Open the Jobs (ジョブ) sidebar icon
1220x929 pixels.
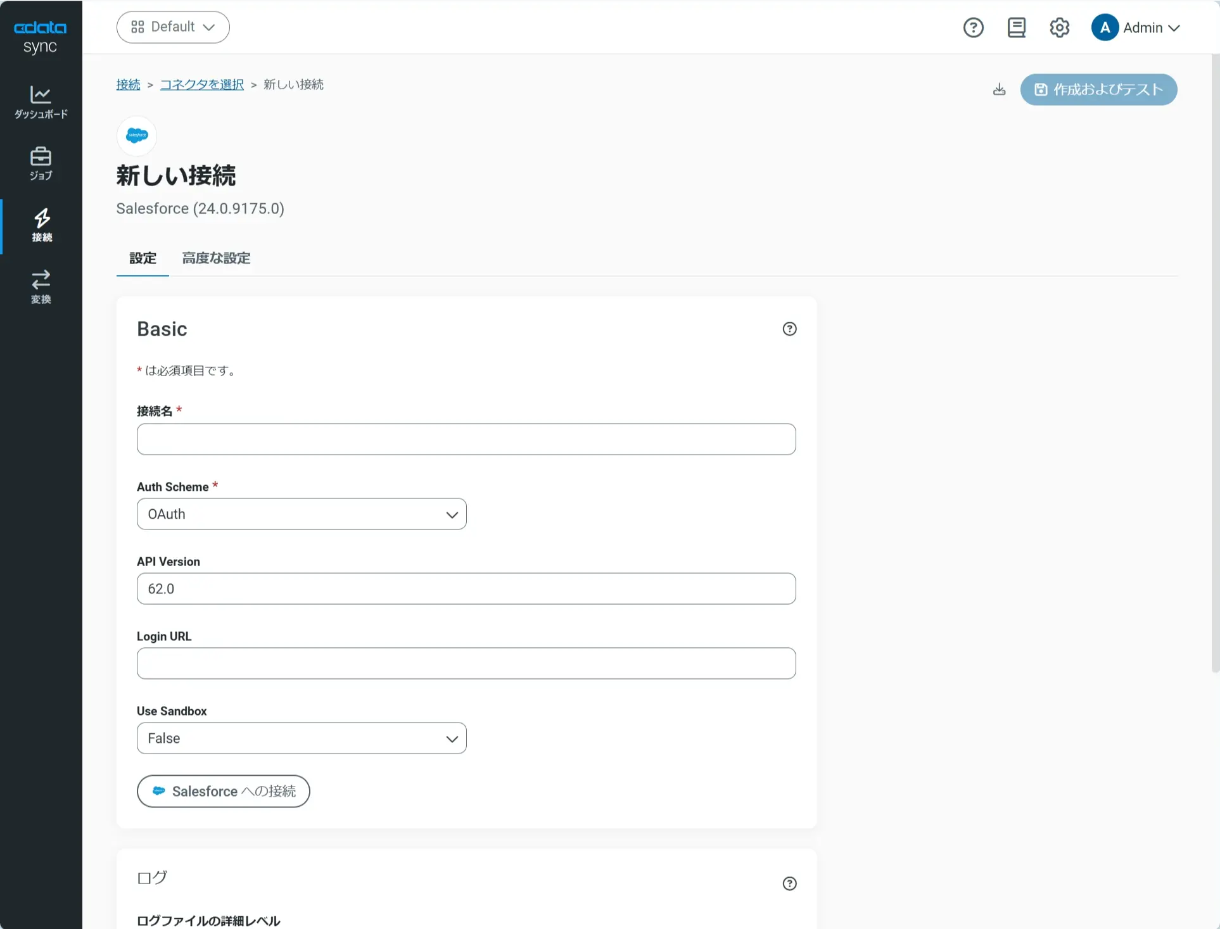click(41, 163)
